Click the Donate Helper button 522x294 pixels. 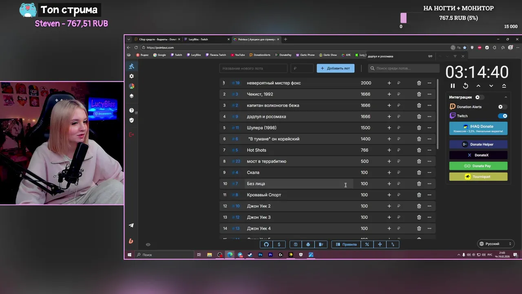click(478, 145)
